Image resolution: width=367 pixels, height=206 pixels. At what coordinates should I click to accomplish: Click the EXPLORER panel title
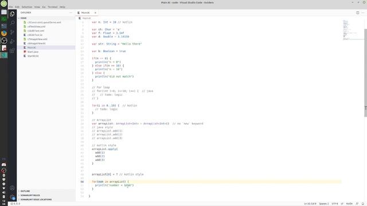[25, 13]
